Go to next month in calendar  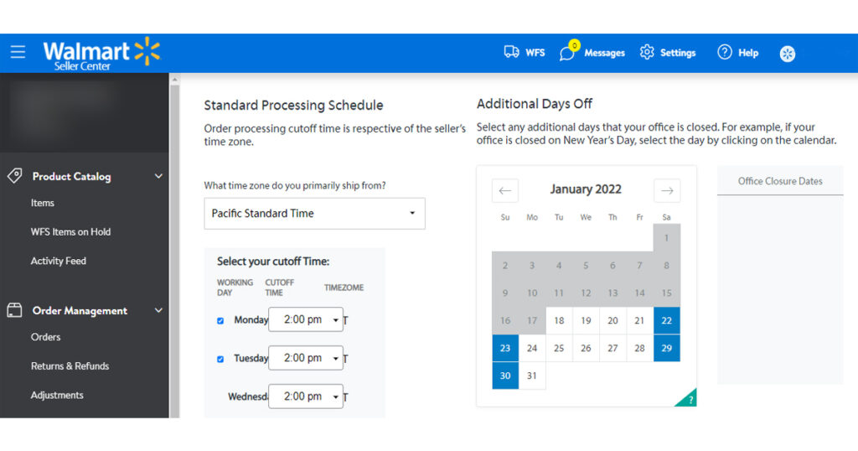(666, 190)
